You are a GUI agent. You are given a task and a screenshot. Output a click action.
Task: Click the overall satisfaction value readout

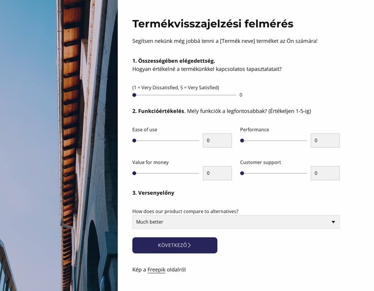tap(241, 95)
